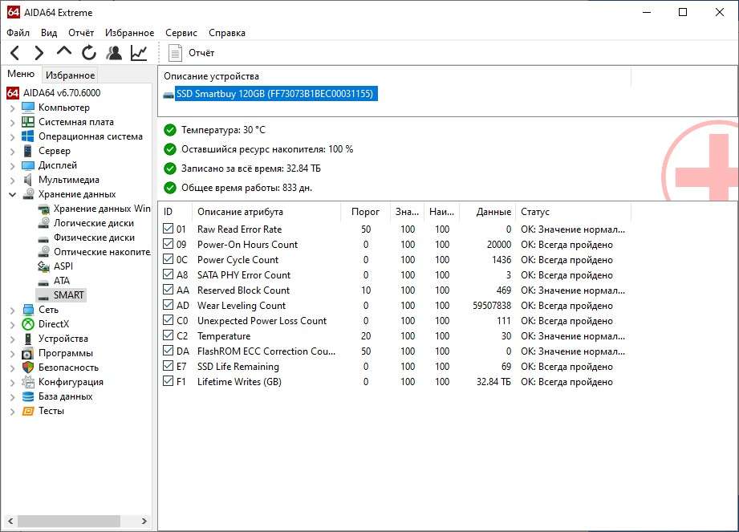Image resolution: width=739 pixels, height=532 pixels.
Task: Open the Файл menu
Action: coord(18,33)
